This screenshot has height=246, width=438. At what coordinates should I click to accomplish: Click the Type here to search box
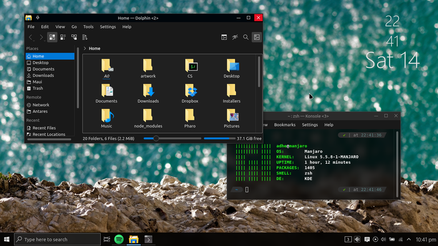pos(57,239)
